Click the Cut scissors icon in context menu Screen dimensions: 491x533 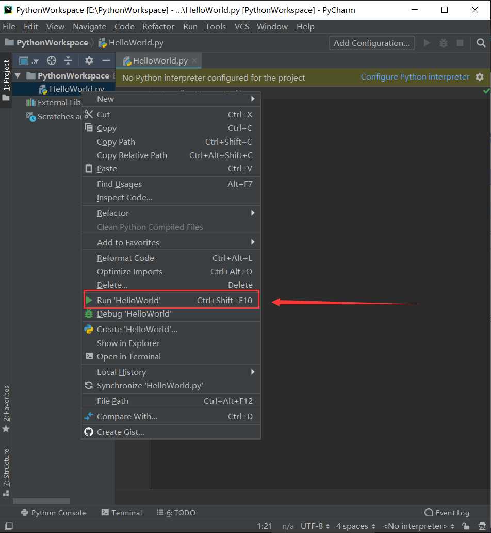89,114
